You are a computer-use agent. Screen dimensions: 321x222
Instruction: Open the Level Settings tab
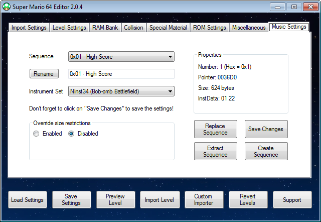(x=69, y=28)
